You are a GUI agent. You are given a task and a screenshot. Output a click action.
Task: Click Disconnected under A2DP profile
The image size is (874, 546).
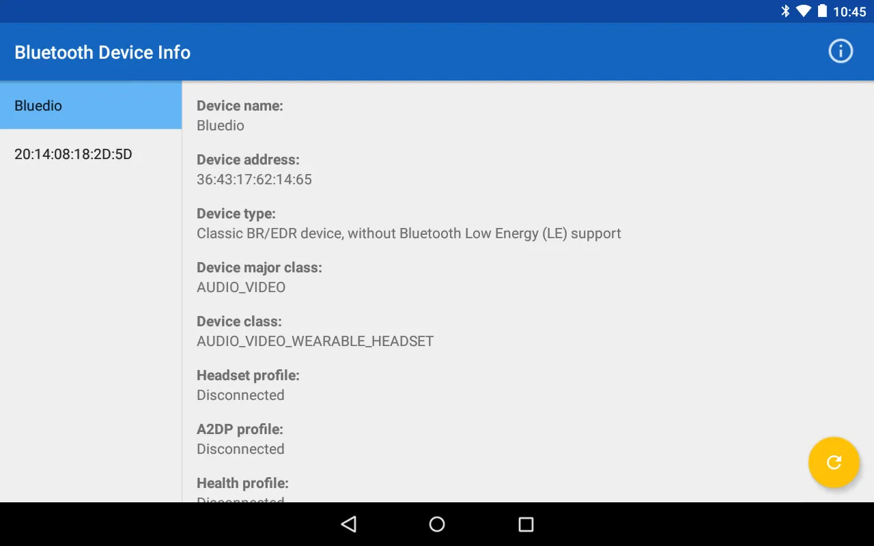coord(240,449)
